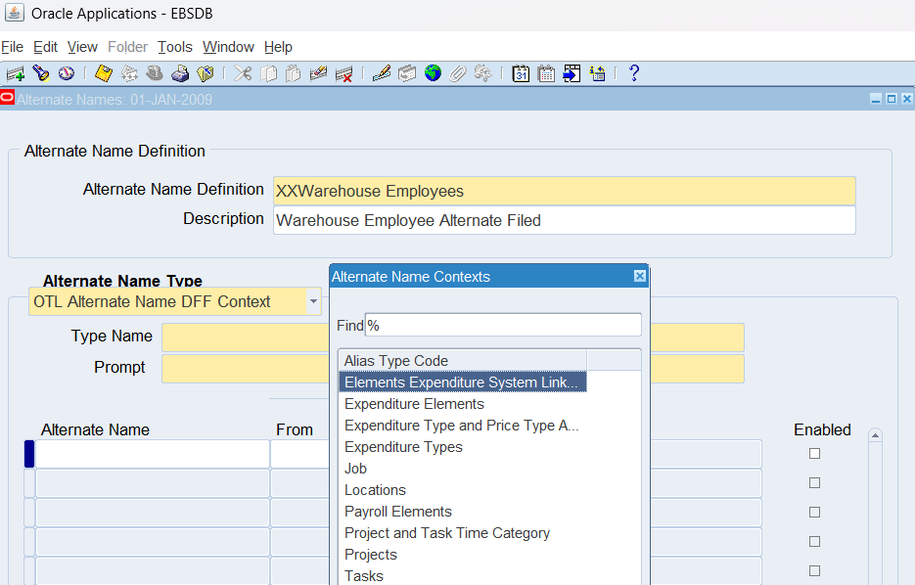Click the Translations globe icon
The image size is (915, 585).
[433, 73]
